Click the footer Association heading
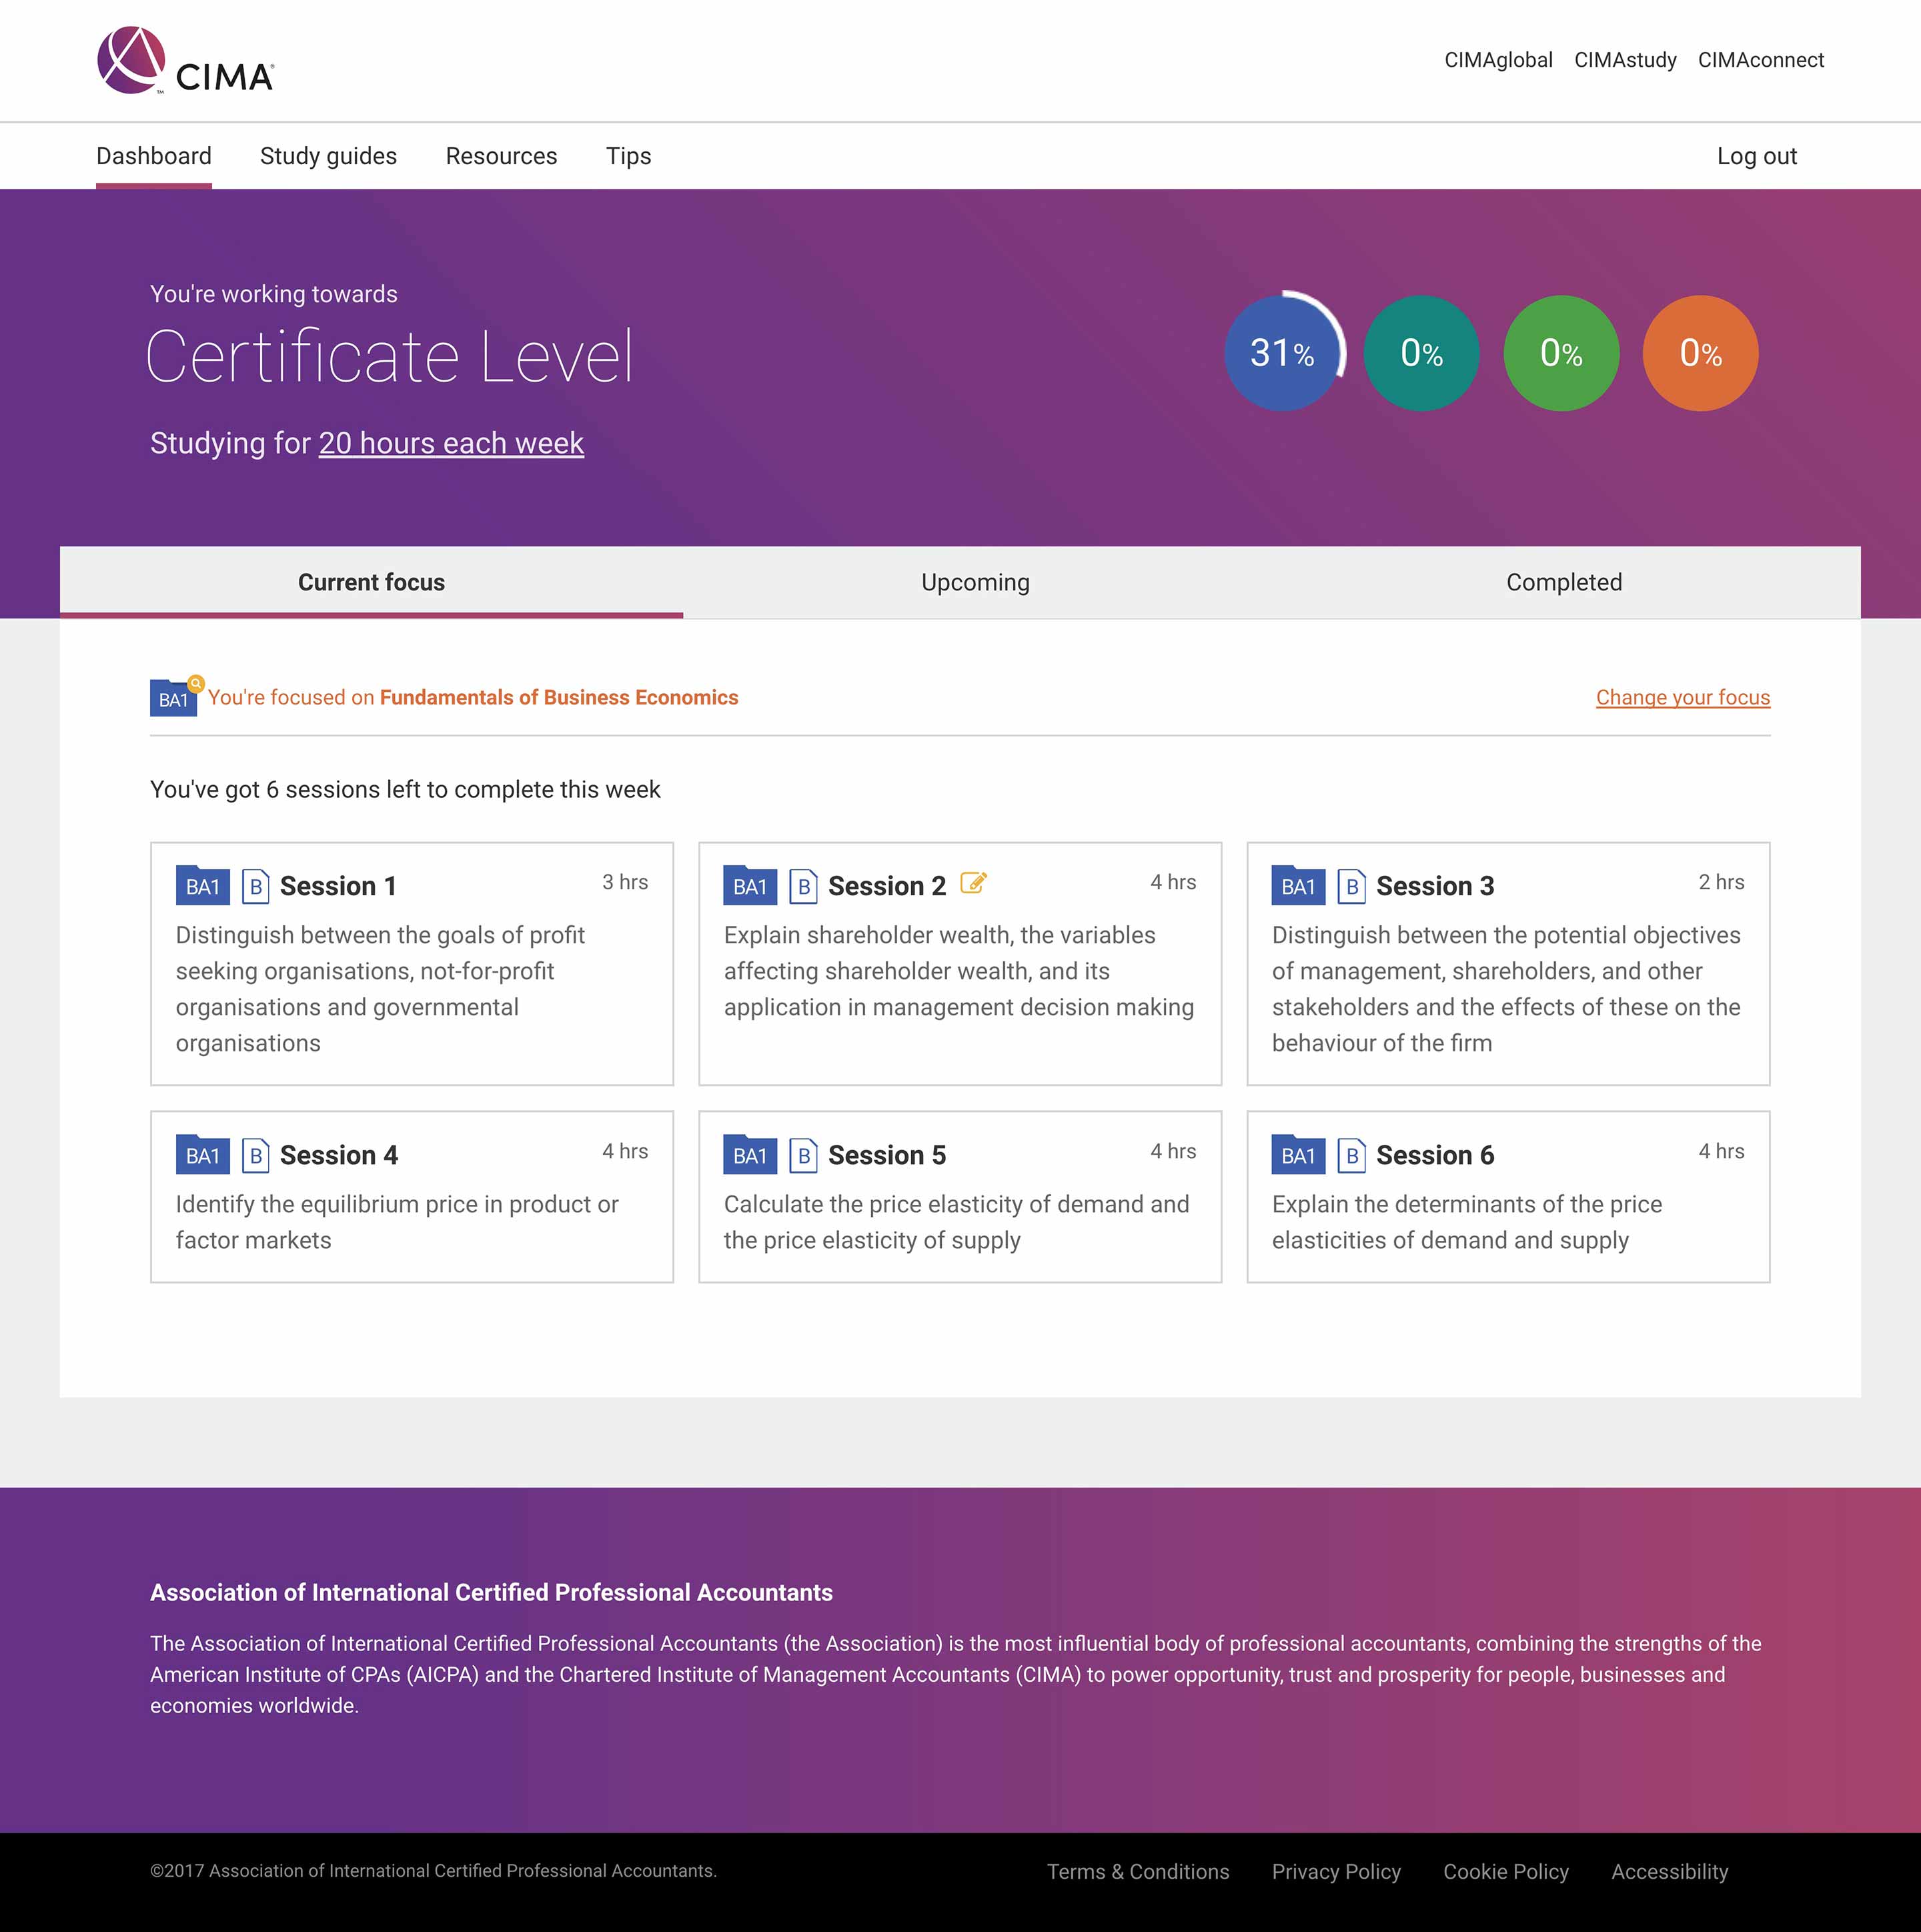Viewport: 1921px width, 1932px height. (x=491, y=1592)
